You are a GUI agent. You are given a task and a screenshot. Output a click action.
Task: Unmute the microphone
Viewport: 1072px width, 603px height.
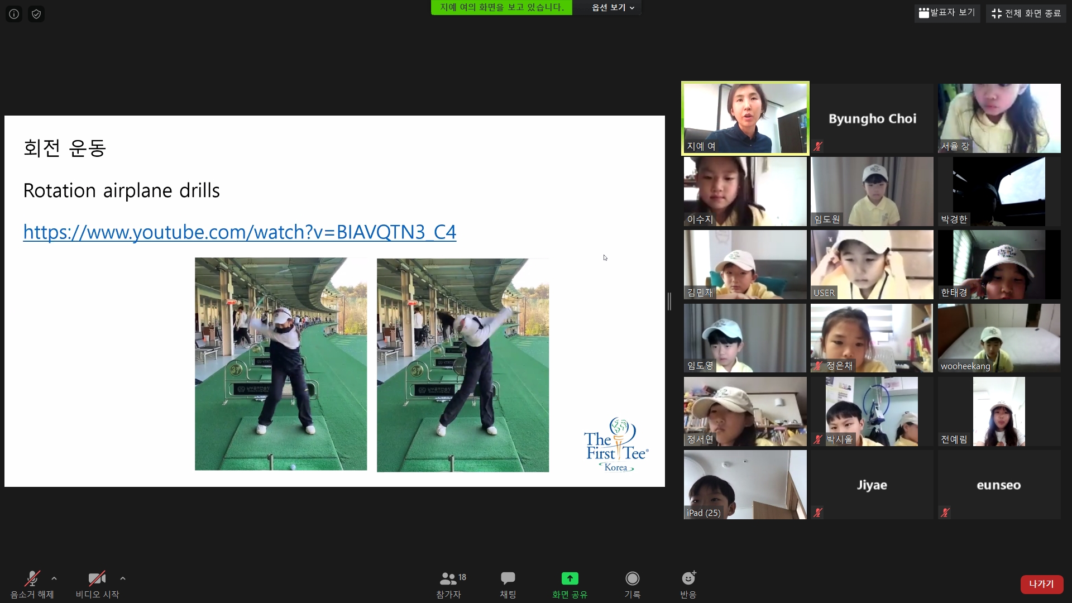tap(32, 579)
